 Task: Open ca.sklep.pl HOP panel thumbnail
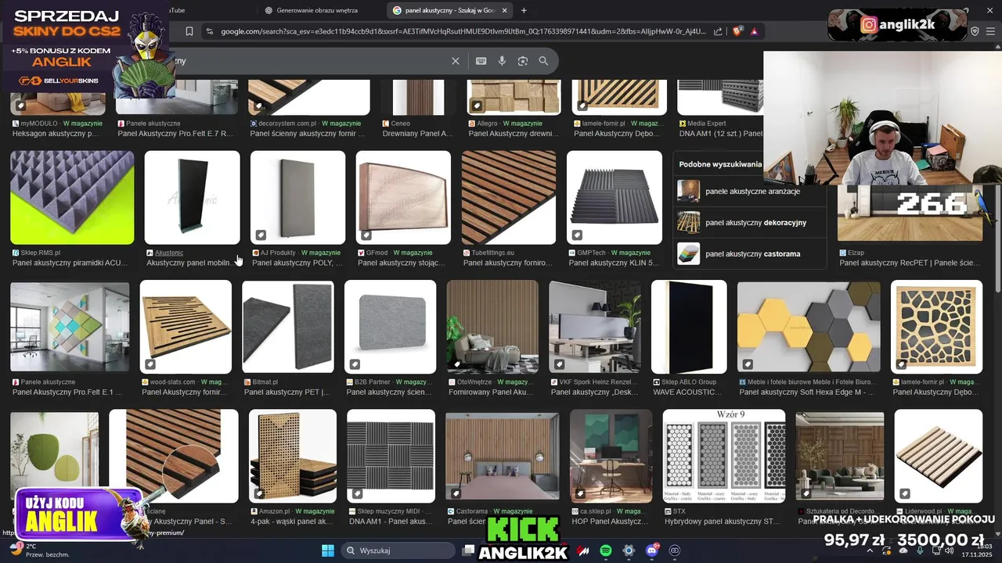pos(611,456)
